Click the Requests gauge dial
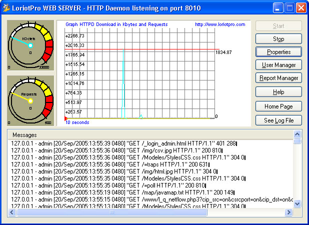Screen dimensions: 309x225 pos(30,100)
